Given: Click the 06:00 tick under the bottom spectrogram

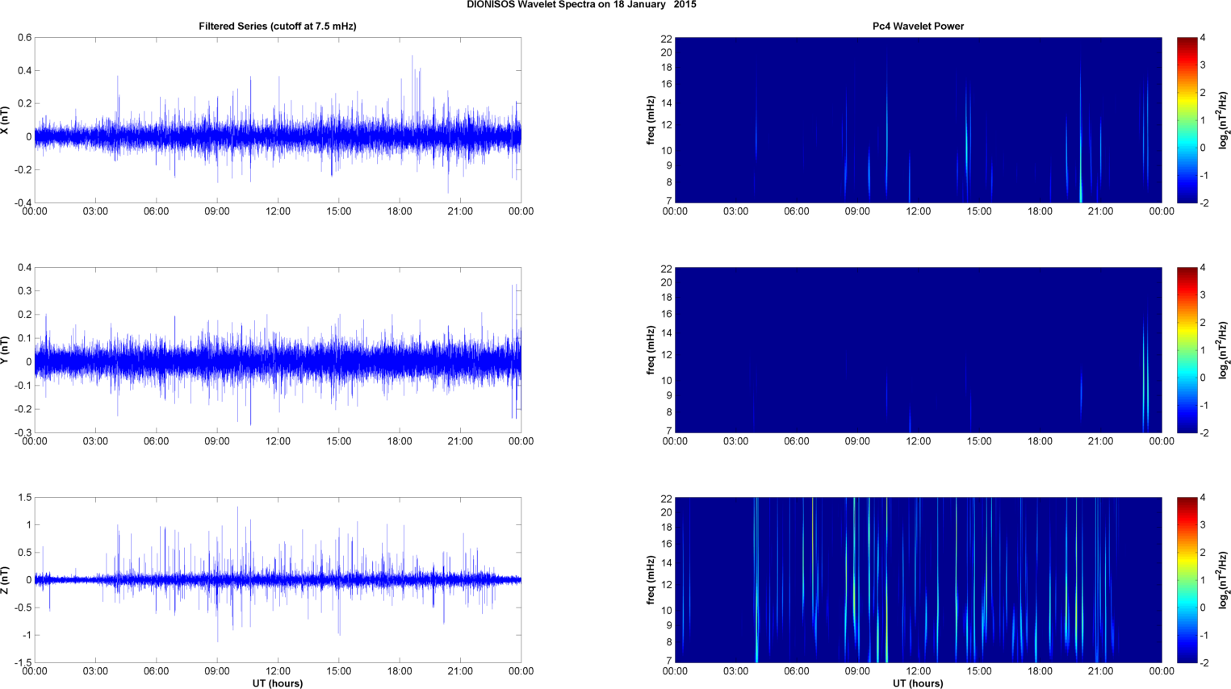Looking at the screenshot, I should click(x=796, y=671).
